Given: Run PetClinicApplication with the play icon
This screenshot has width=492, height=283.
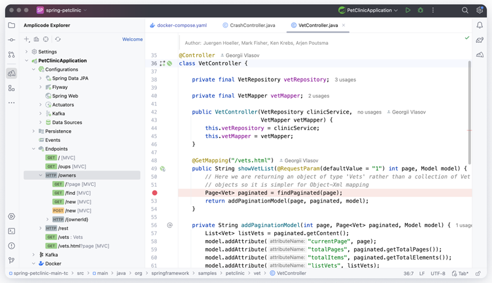Looking at the screenshot, I should [408, 10].
